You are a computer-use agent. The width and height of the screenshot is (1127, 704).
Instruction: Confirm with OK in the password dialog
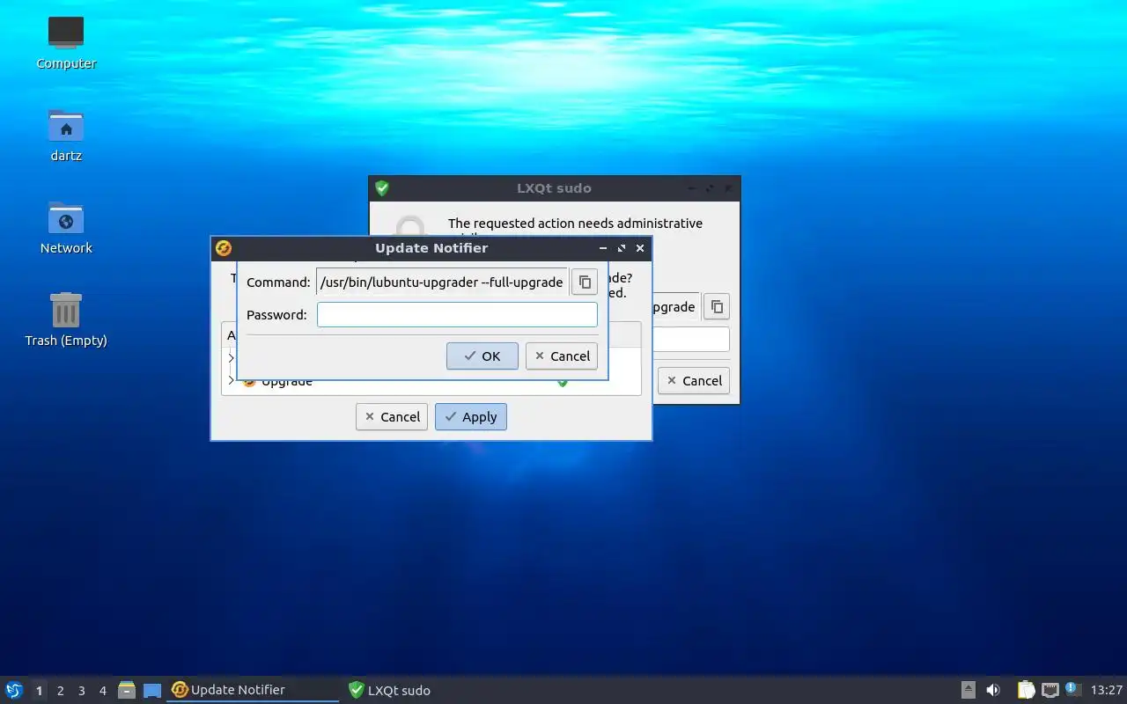click(x=482, y=356)
